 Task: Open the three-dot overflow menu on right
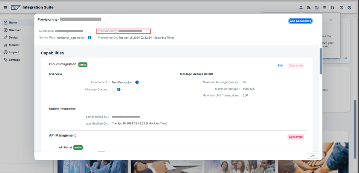pyautogui.click(x=345, y=58)
